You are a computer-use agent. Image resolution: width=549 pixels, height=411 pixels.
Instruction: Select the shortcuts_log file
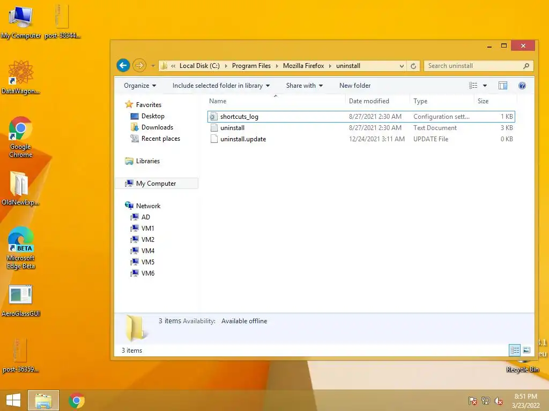coord(361,116)
